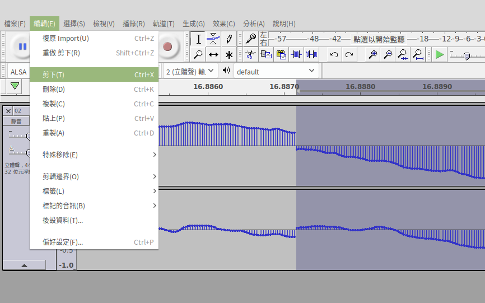This screenshot has height=303, width=485.
Task: Choose 剪下(T) from the Edit menu
Action: (94, 74)
